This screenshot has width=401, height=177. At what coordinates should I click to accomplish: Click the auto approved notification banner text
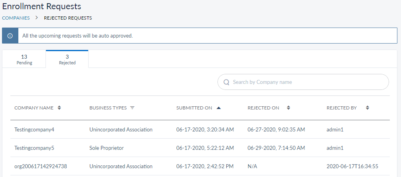pos(77,36)
